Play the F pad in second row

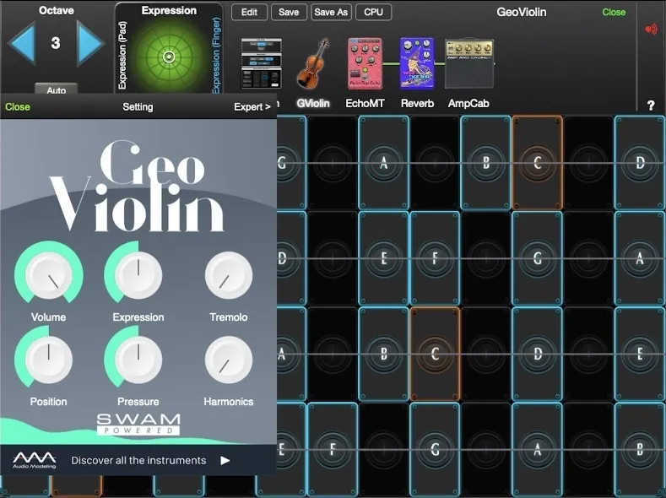click(x=435, y=258)
